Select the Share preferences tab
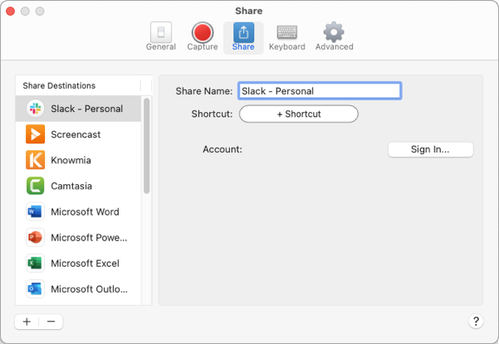Viewport: 499px width, 344px height. [243, 37]
